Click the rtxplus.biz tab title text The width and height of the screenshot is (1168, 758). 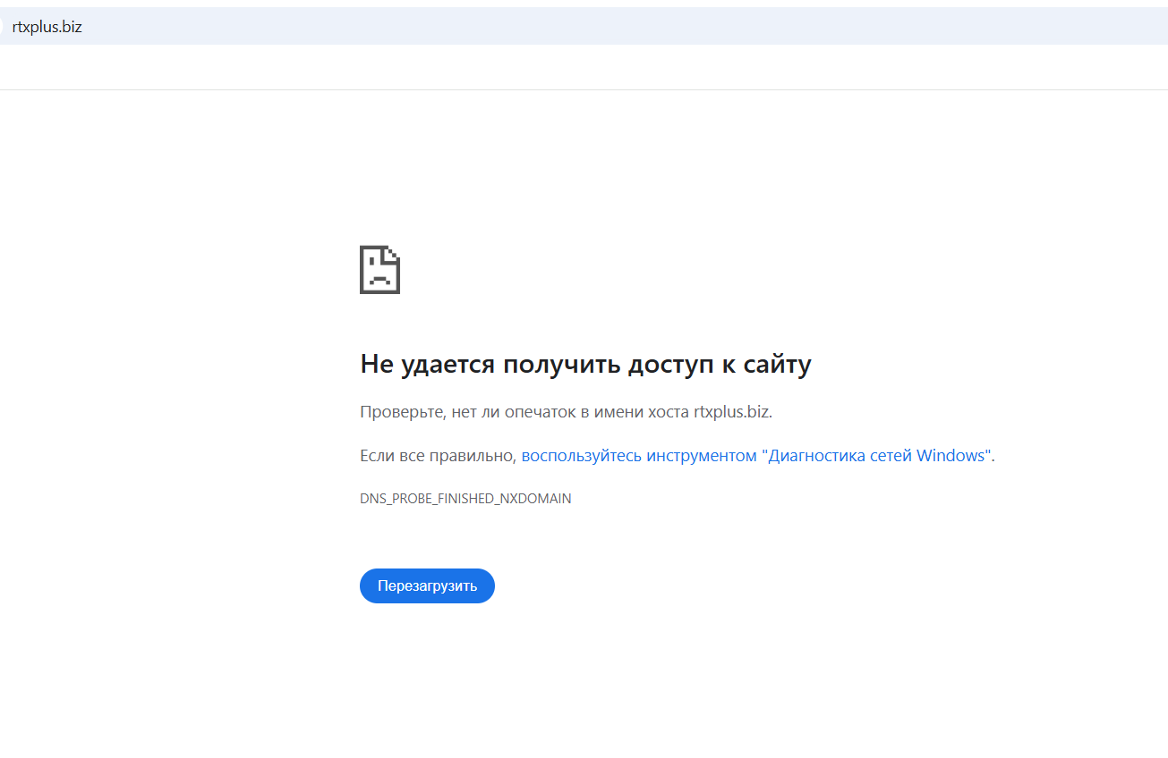click(x=47, y=26)
